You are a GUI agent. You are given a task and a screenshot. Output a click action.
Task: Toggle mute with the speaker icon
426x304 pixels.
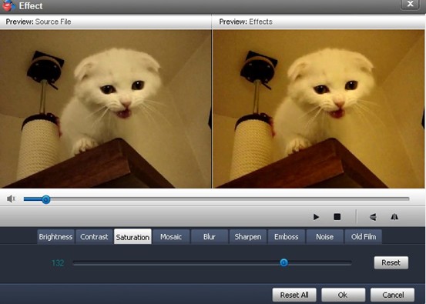[11, 199]
